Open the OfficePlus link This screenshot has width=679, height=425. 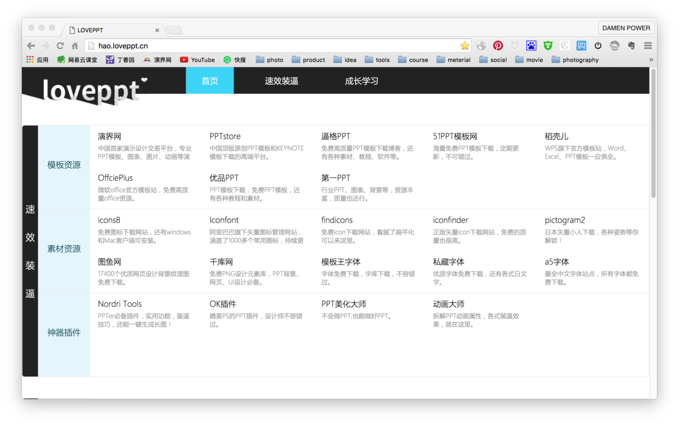click(115, 178)
